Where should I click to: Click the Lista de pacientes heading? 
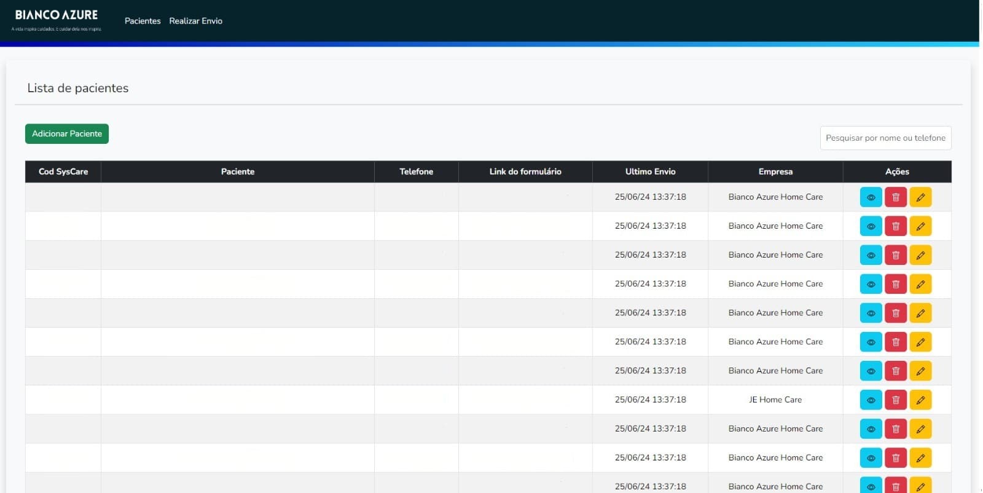78,88
